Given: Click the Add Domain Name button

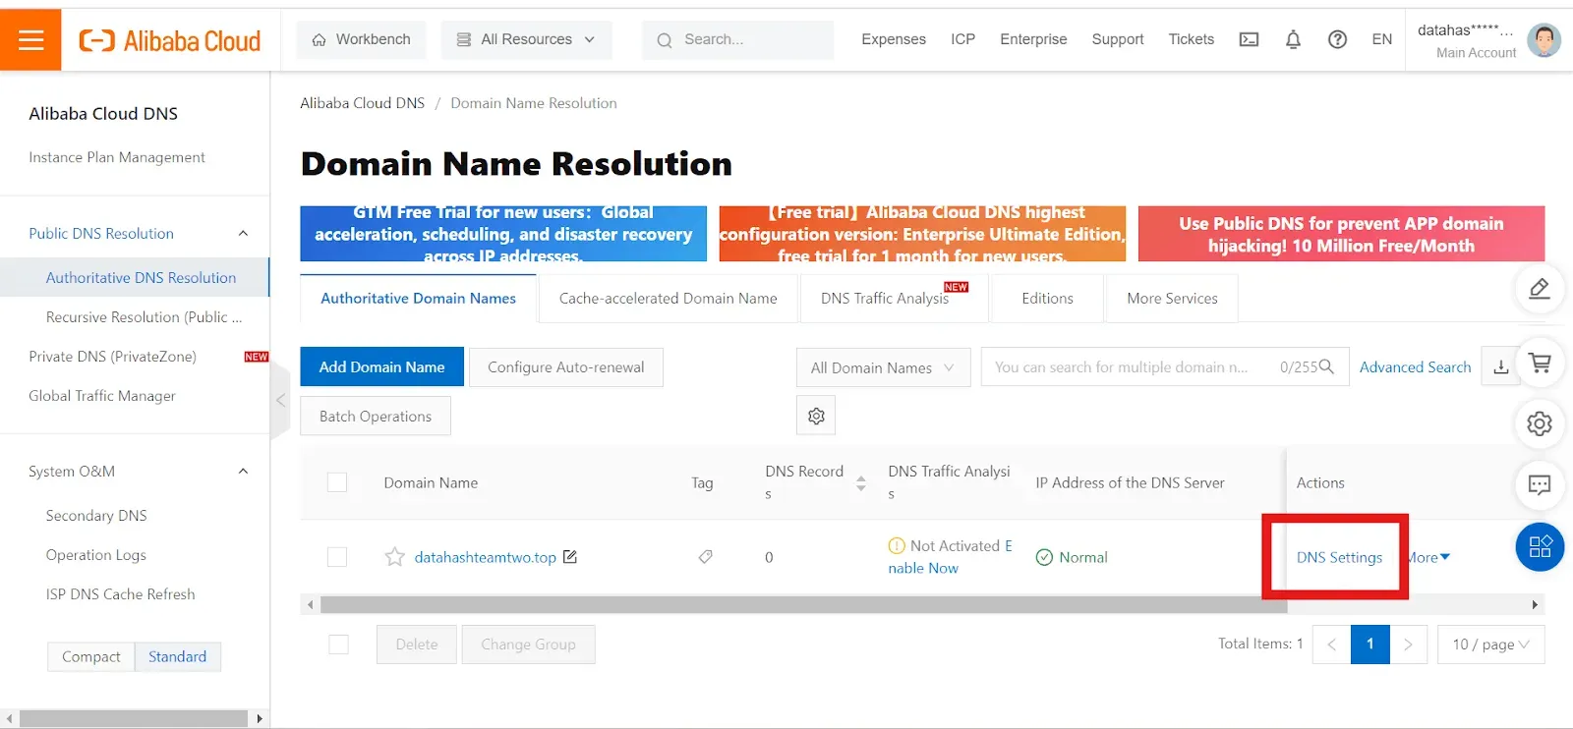Looking at the screenshot, I should coord(381,367).
